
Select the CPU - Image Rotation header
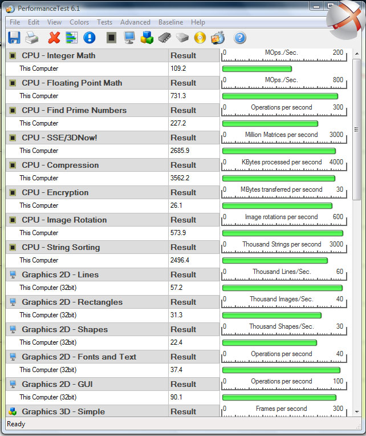click(x=112, y=220)
